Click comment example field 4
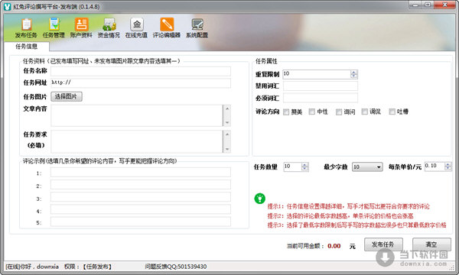459x275 pixels. point(141,209)
